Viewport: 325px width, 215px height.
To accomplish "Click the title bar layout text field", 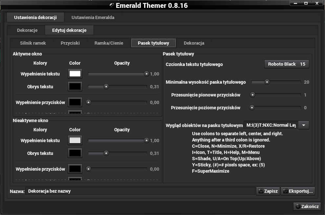I will coord(271,125).
